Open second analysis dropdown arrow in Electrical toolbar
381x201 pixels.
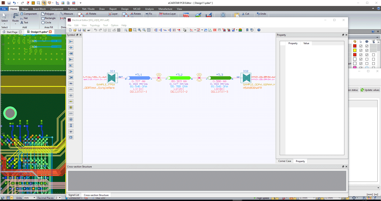[202, 30]
